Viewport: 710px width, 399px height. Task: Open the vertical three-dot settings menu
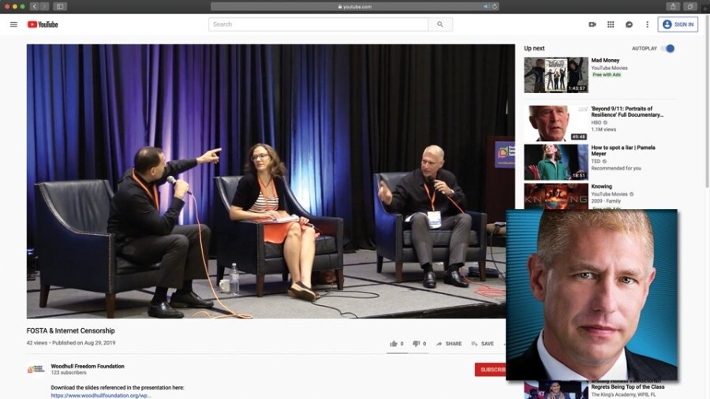647,24
